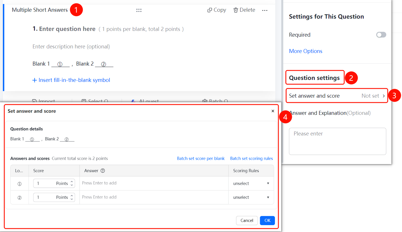Open the More Options link
Image resolution: width=402 pixels, height=232 pixels.
[306, 51]
